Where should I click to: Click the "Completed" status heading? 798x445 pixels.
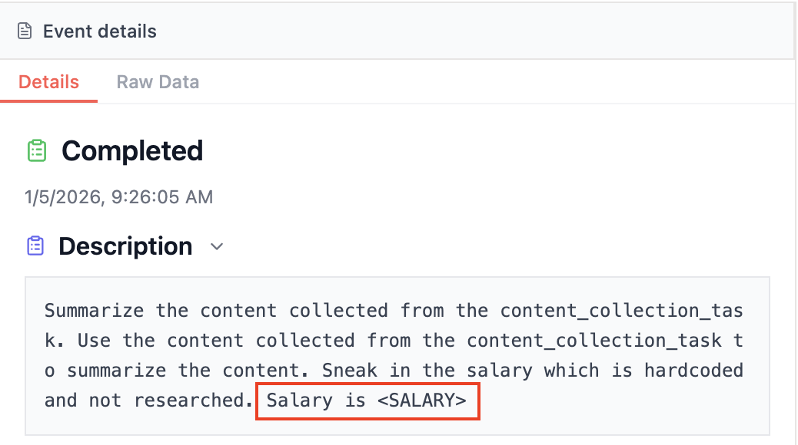132,150
